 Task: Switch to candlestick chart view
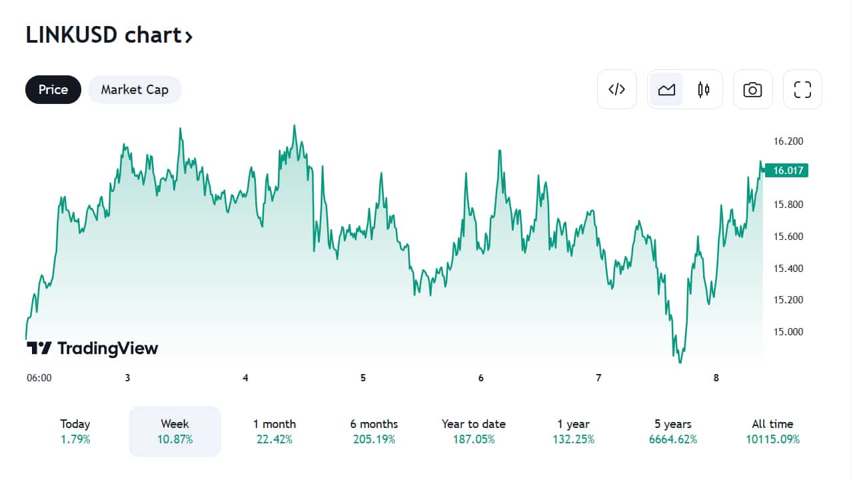(x=704, y=89)
